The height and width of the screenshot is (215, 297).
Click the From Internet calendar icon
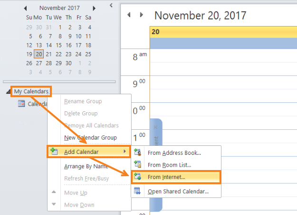[x=138, y=177]
